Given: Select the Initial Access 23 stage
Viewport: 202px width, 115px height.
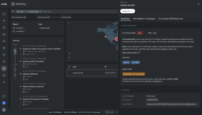Looking at the screenshot, I should (x=43, y=17).
